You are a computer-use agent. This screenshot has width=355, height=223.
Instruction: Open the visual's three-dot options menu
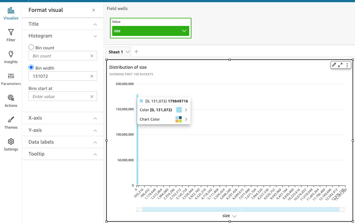347,65
